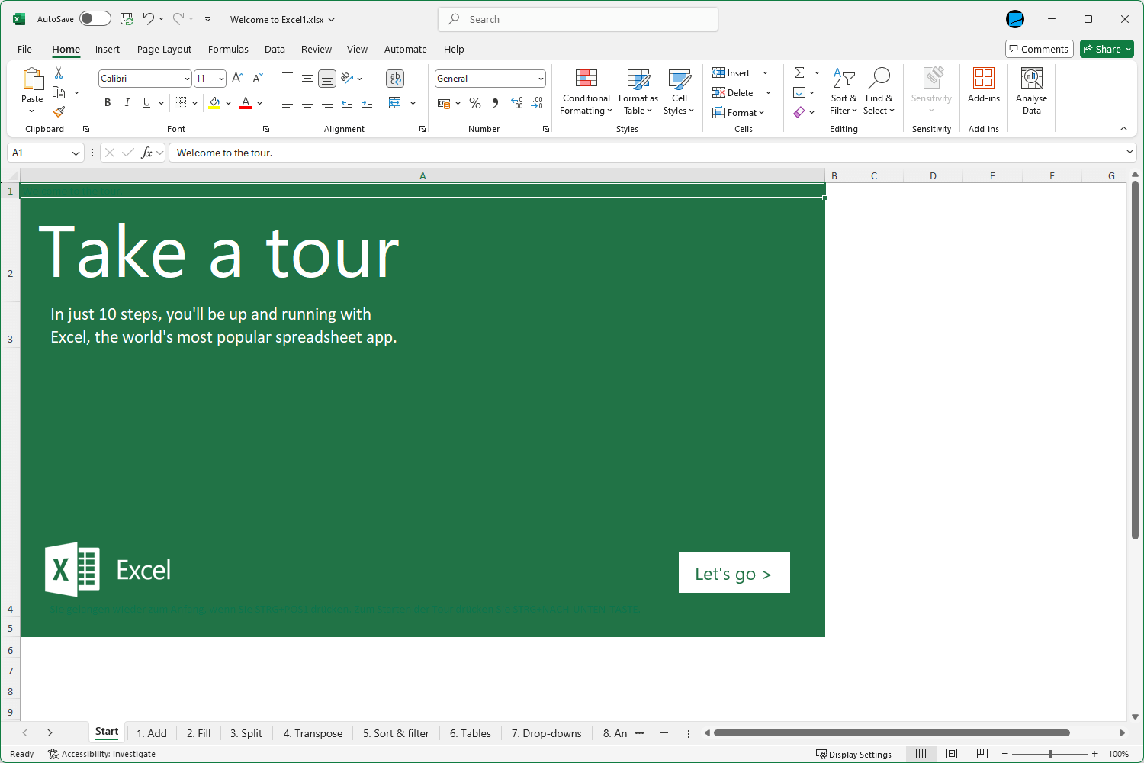Open the '5. Sort & filter' sheet tab
Screen dimensions: 1144x763
click(396, 732)
